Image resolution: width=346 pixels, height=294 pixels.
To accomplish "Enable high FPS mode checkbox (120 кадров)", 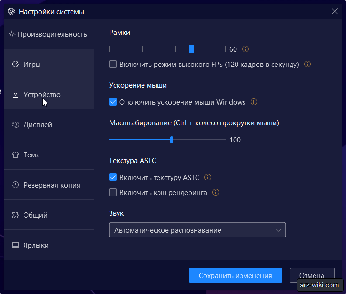I will [x=113, y=64].
